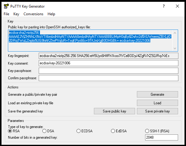The height and width of the screenshot is (146, 186).
Task: Open the Conversions menu
Action: 34,14
